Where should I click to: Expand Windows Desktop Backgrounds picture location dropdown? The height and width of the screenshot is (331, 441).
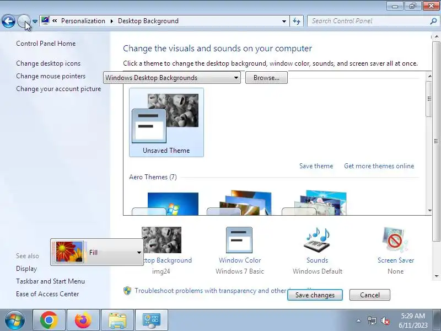pyautogui.click(x=172, y=77)
